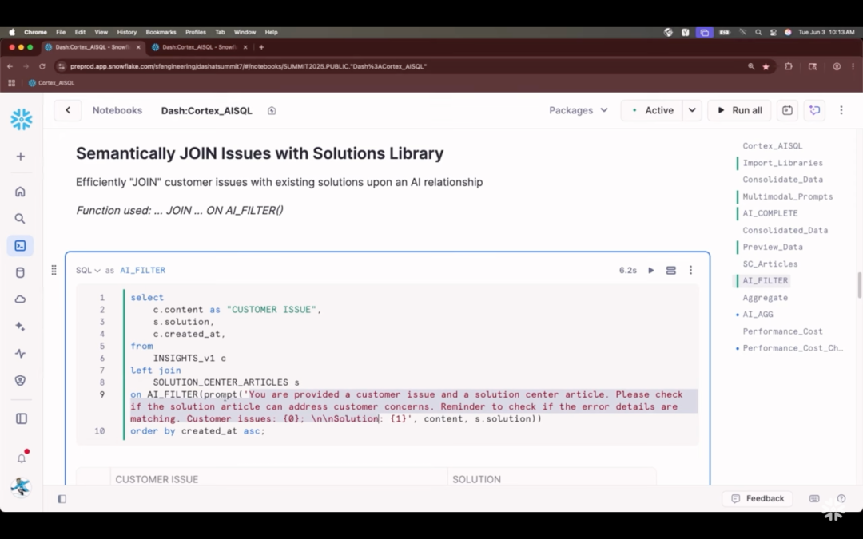This screenshot has height=539, width=863.
Task: Reload the page in Chrome
Action: click(x=42, y=66)
